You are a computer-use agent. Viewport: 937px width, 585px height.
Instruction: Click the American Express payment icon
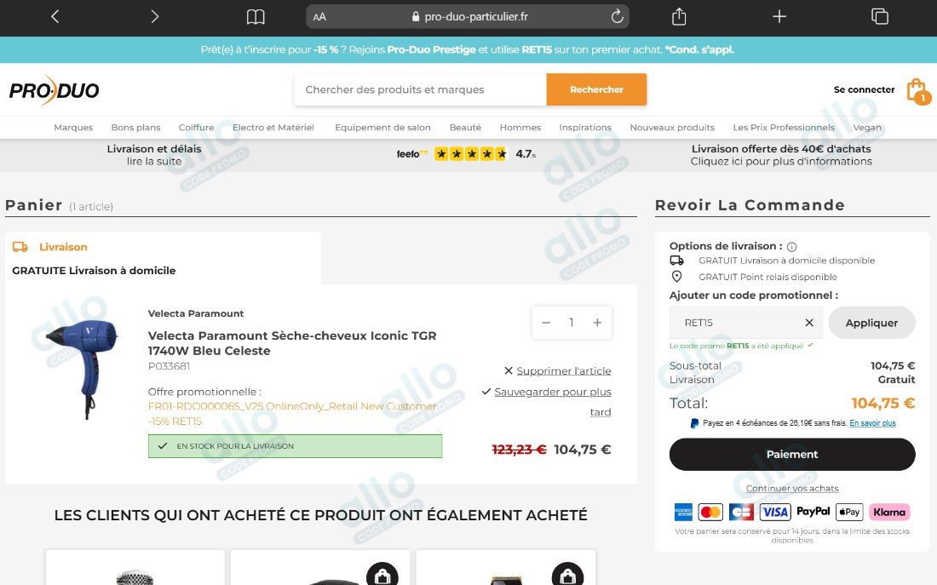tap(683, 512)
